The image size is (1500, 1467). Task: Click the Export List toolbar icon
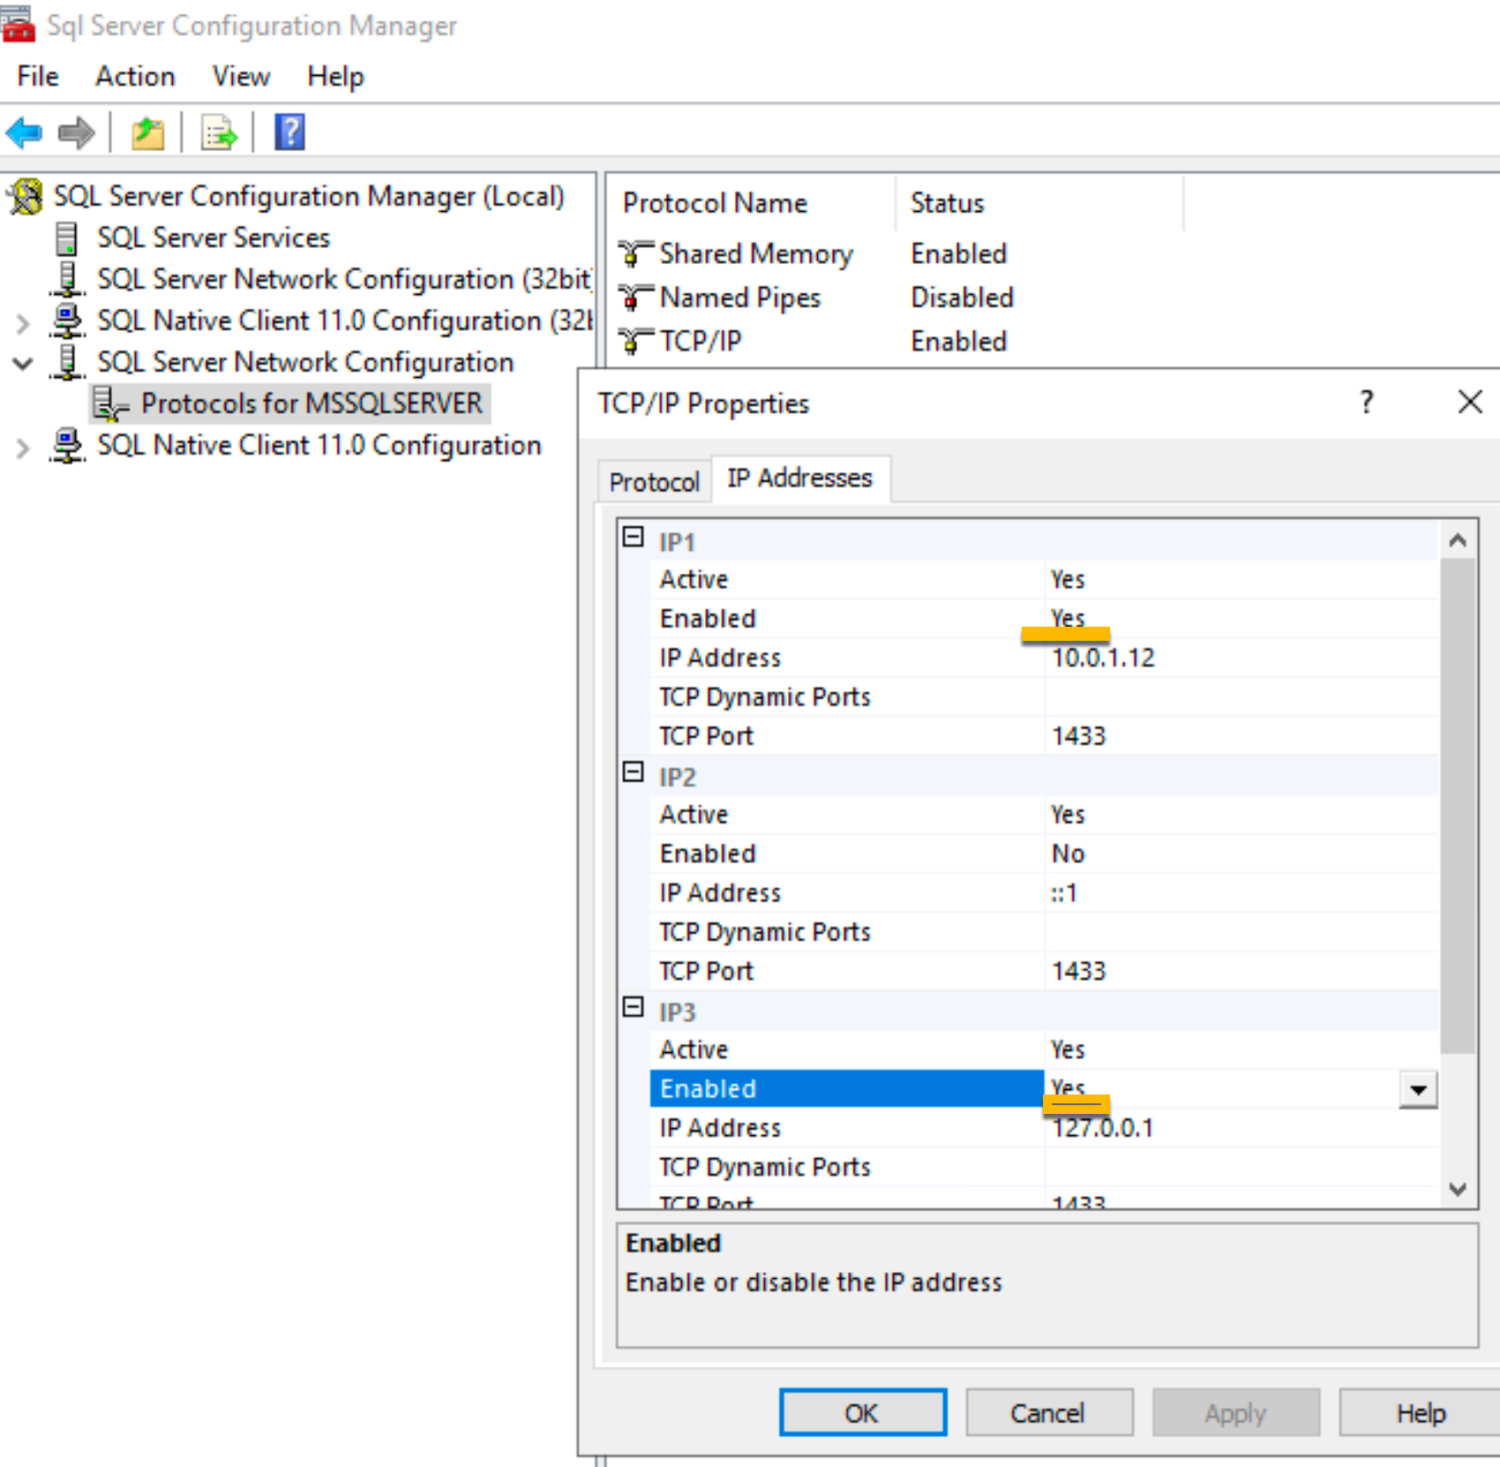219,133
